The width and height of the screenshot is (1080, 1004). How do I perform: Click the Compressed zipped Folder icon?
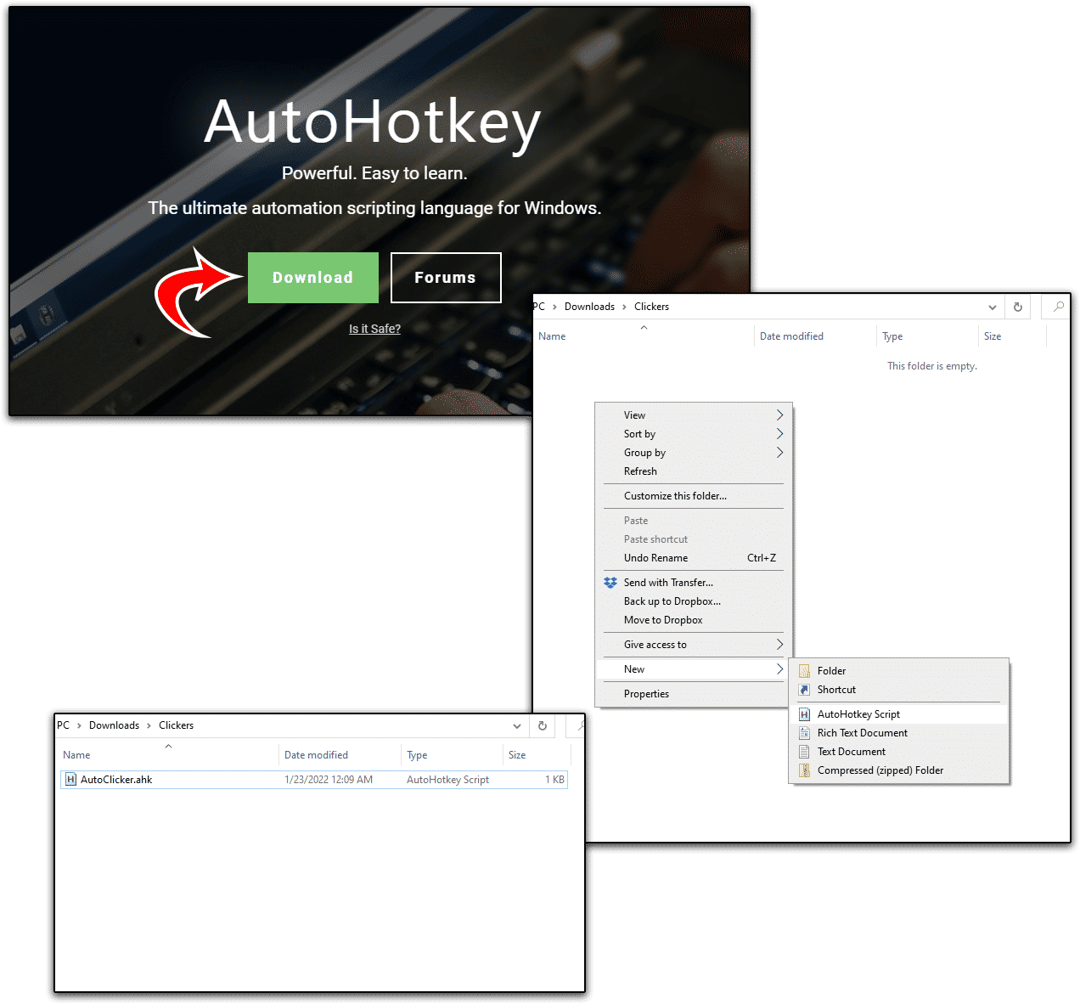(x=804, y=770)
